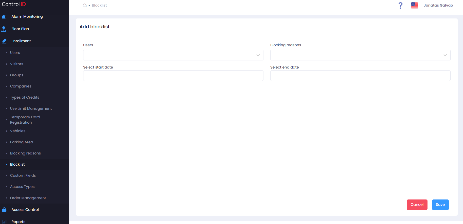Click the Select end date field

click(360, 76)
